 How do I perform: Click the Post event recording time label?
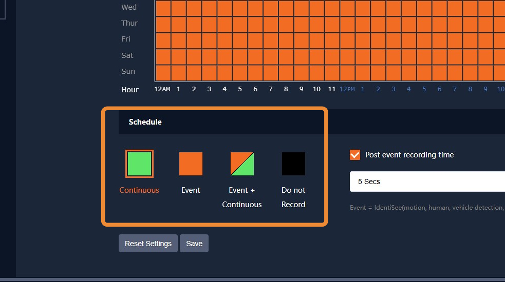tap(409, 155)
